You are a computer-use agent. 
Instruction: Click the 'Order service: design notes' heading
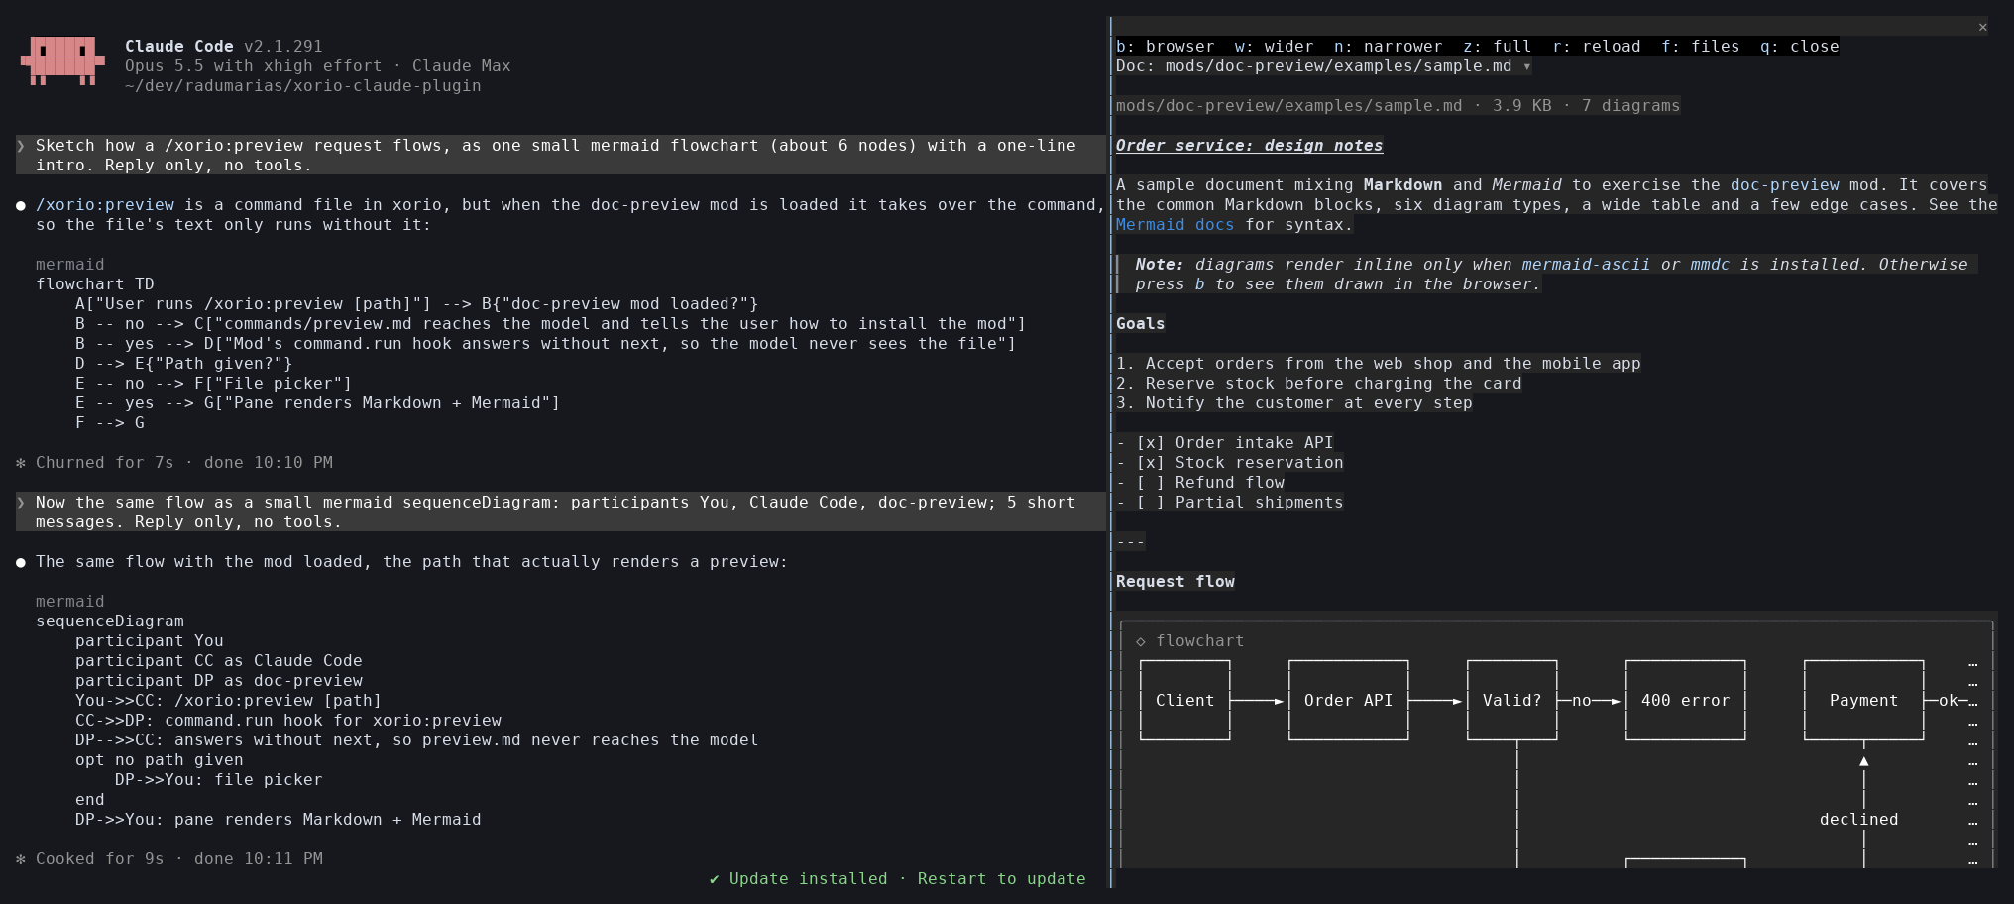click(1249, 146)
